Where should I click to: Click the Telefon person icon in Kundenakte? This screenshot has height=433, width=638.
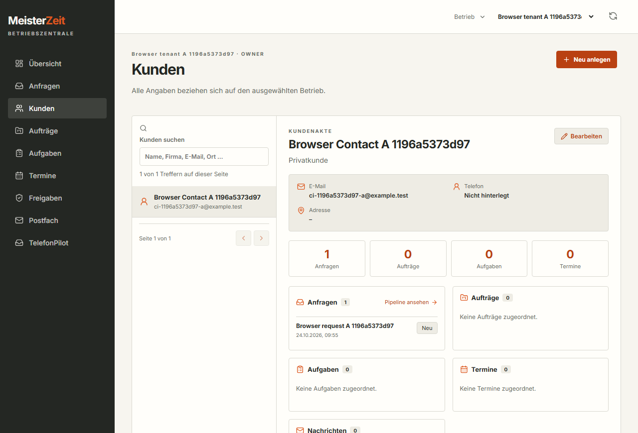457,187
